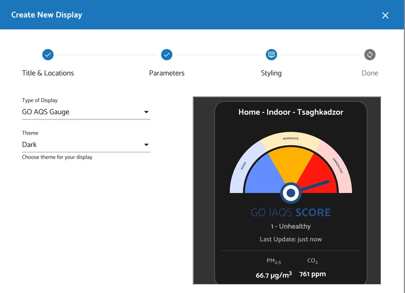Open the Theme dropdown showing Dark
Image resolution: width=405 pixels, height=293 pixels.
(x=86, y=145)
